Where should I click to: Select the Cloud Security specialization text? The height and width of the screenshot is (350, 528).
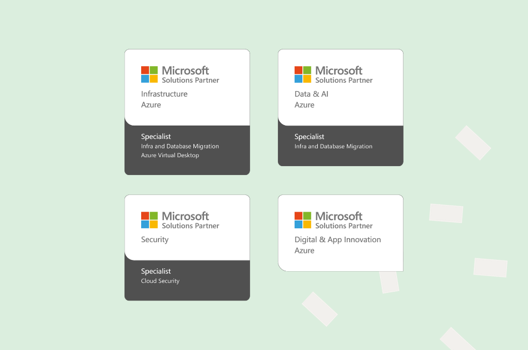(x=160, y=281)
